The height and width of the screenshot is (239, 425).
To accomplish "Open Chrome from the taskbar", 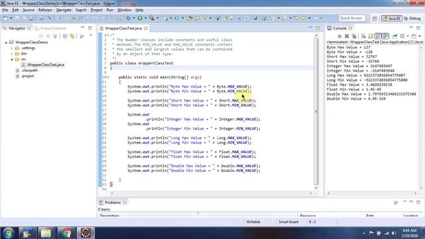I will [x=66, y=233].
